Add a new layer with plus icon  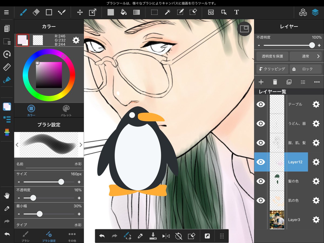pos(261,82)
